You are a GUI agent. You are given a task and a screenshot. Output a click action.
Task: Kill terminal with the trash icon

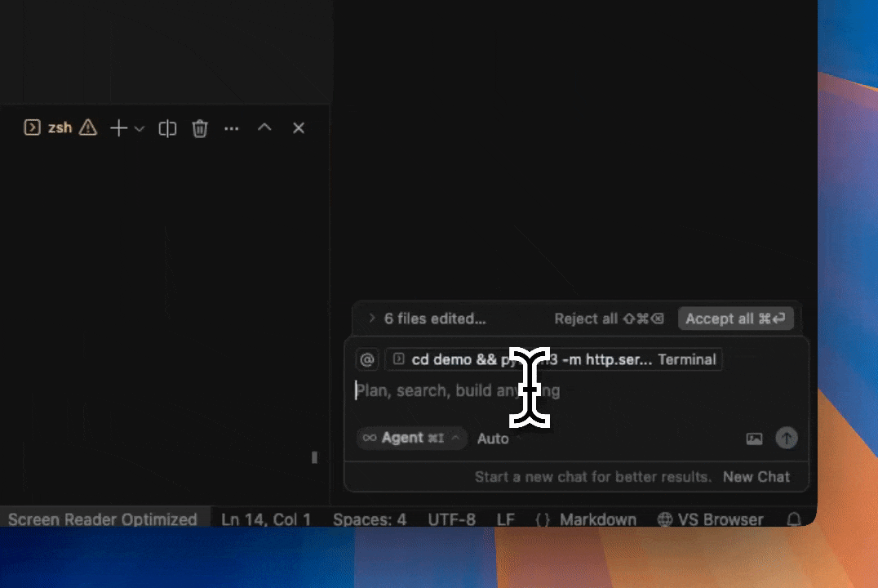coord(200,128)
